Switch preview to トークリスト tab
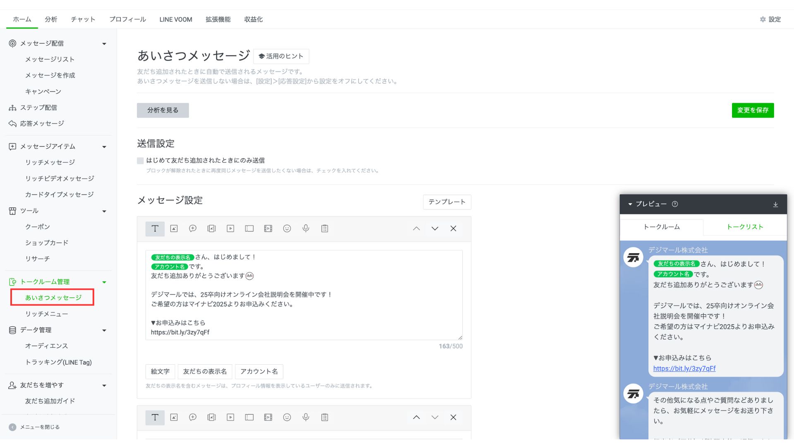This screenshot has width=794, height=446. tap(745, 227)
